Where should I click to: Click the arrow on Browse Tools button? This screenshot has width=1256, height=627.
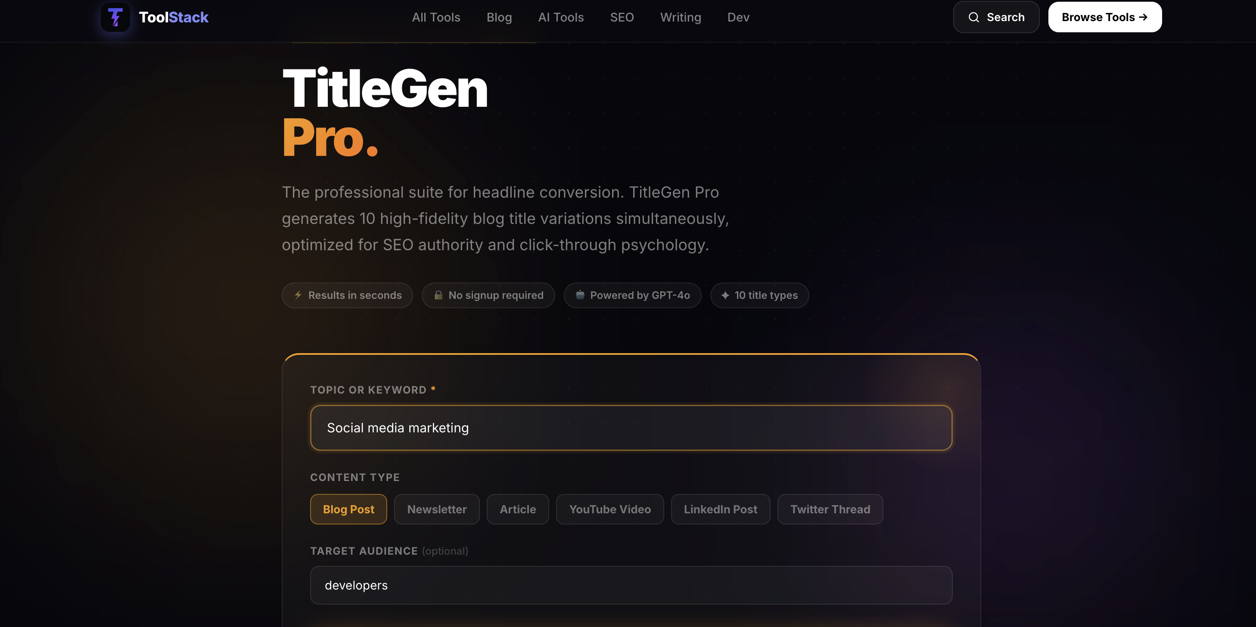click(x=1144, y=17)
